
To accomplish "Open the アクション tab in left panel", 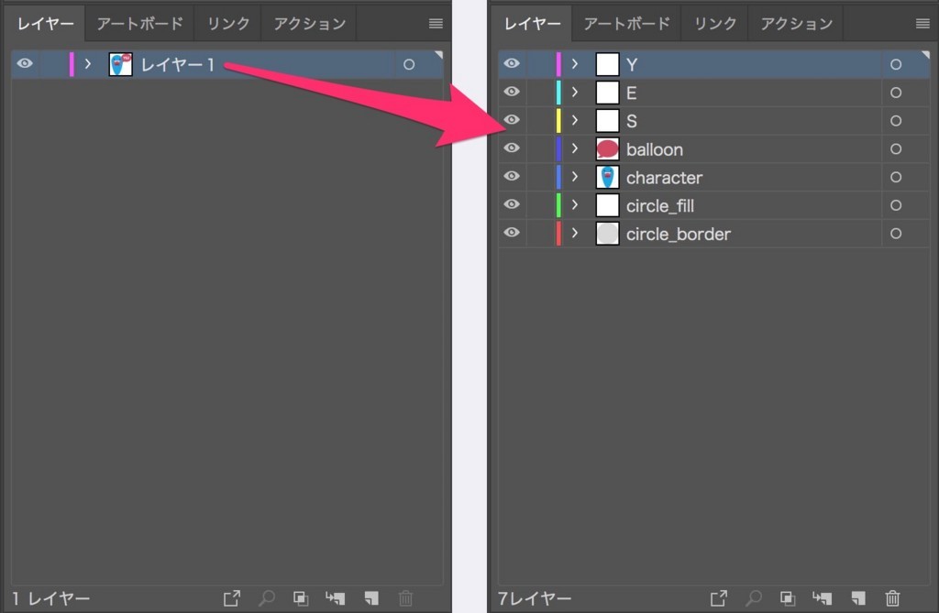I will click(309, 24).
